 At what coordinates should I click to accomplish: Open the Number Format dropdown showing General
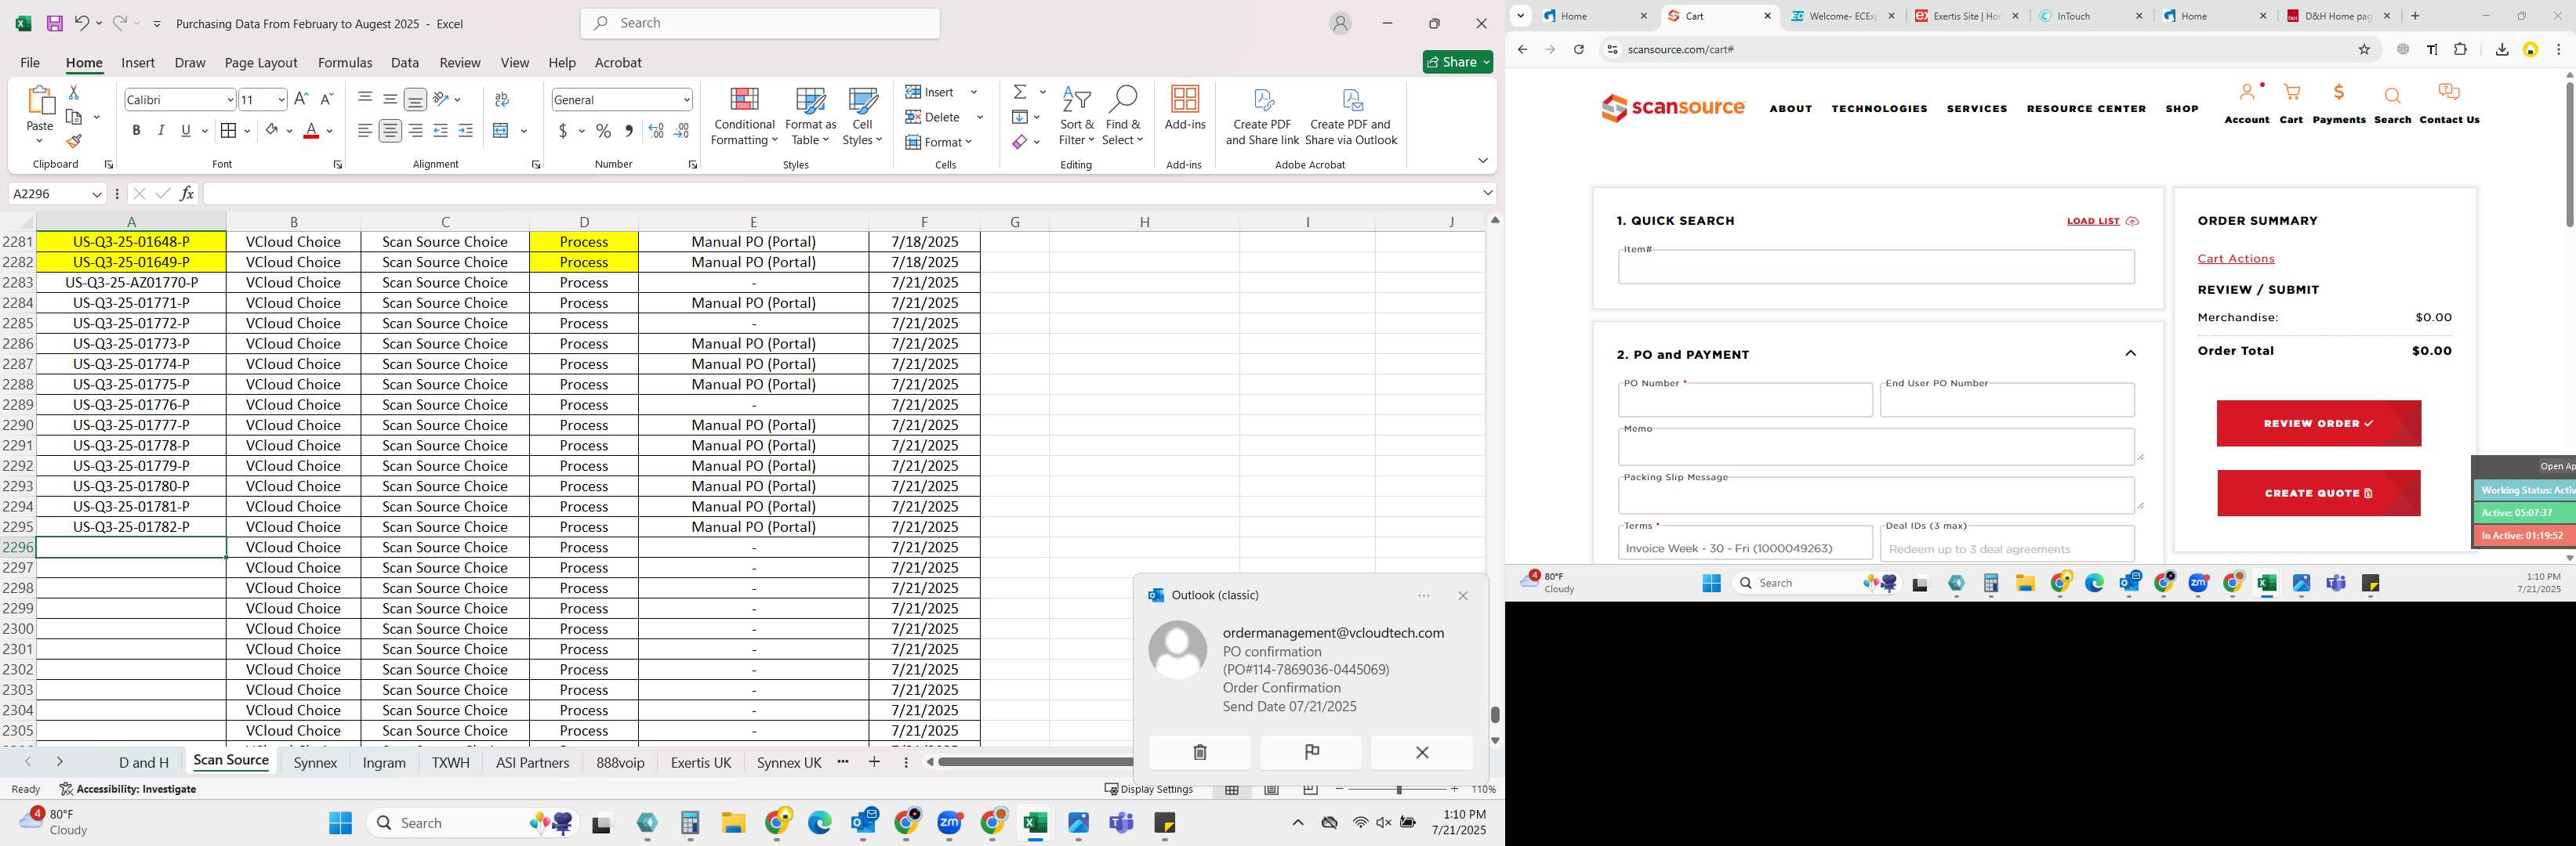[687, 99]
